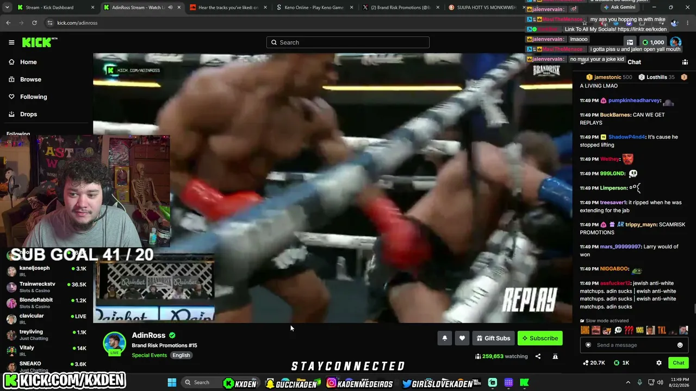Reload the current page
The width and height of the screenshot is (696, 391).
pyautogui.click(x=34, y=23)
